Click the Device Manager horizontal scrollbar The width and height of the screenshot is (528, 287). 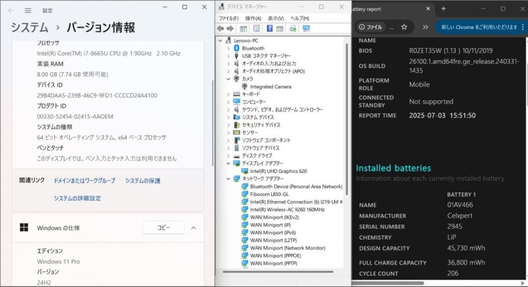[x=278, y=272]
